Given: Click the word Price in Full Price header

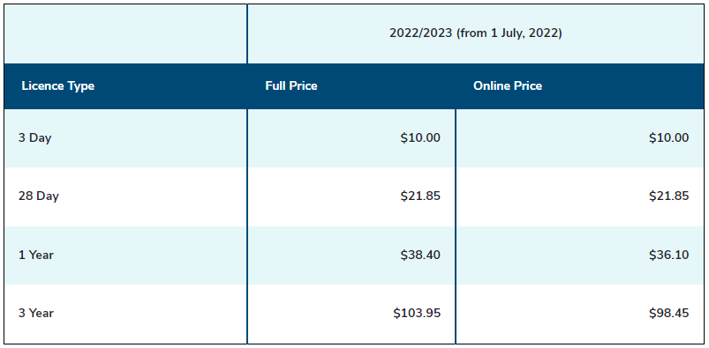Looking at the screenshot, I should coord(303,85).
